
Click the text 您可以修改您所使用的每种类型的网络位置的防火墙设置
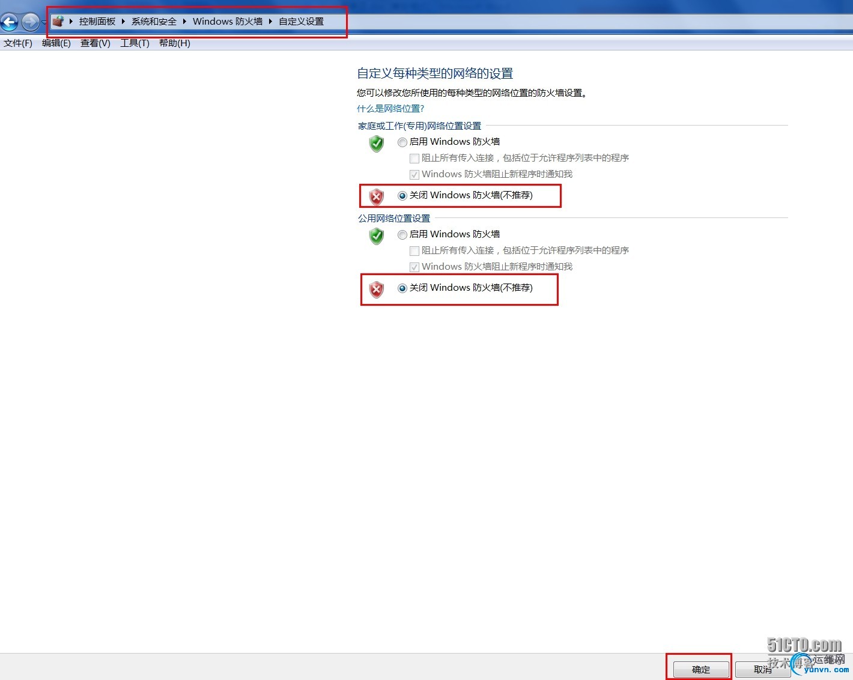[472, 93]
